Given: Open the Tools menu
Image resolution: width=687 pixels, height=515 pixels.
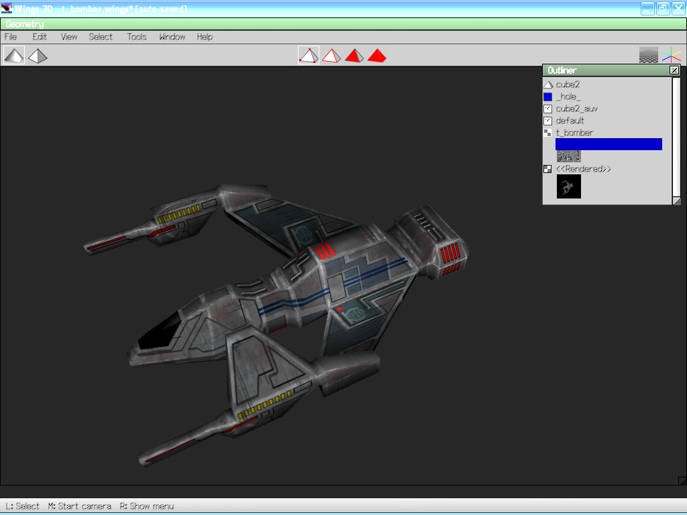Looking at the screenshot, I should [136, 37].
